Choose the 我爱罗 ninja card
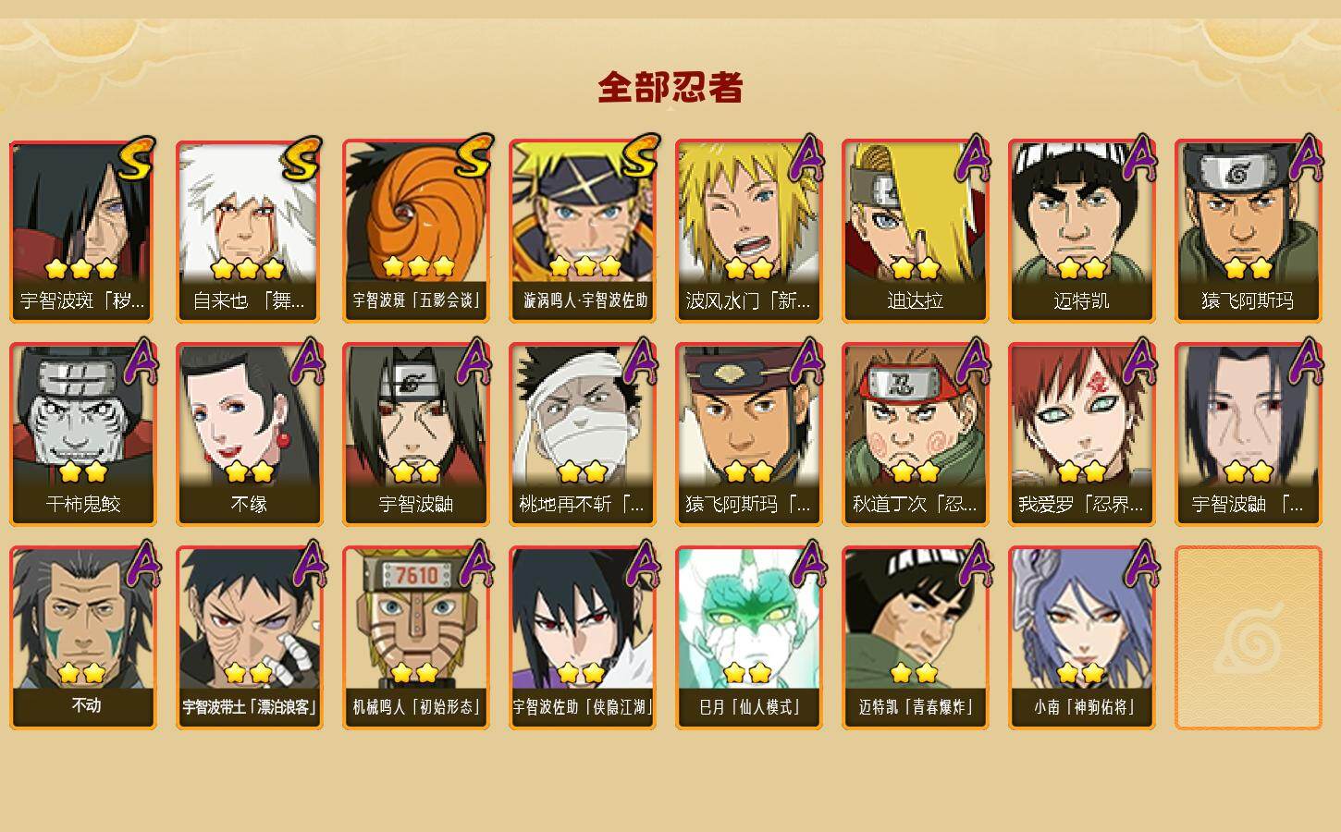 1081,434
